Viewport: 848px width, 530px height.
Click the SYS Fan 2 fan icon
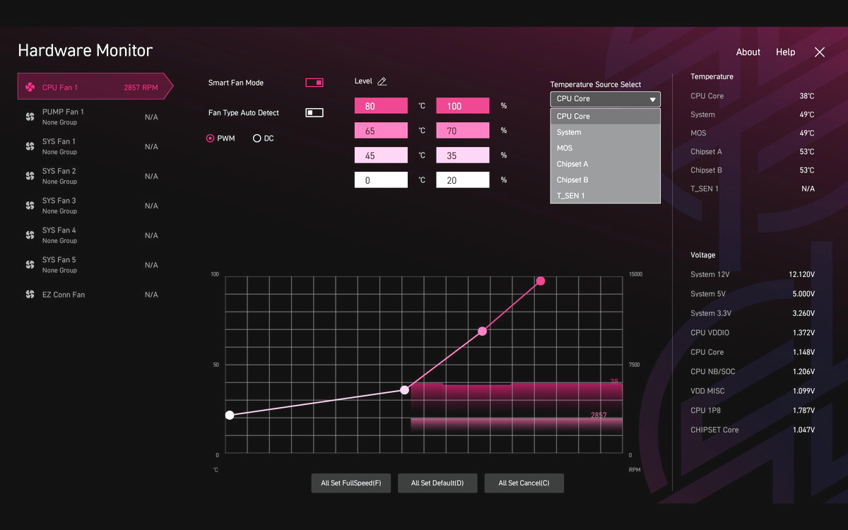[30, 176]
